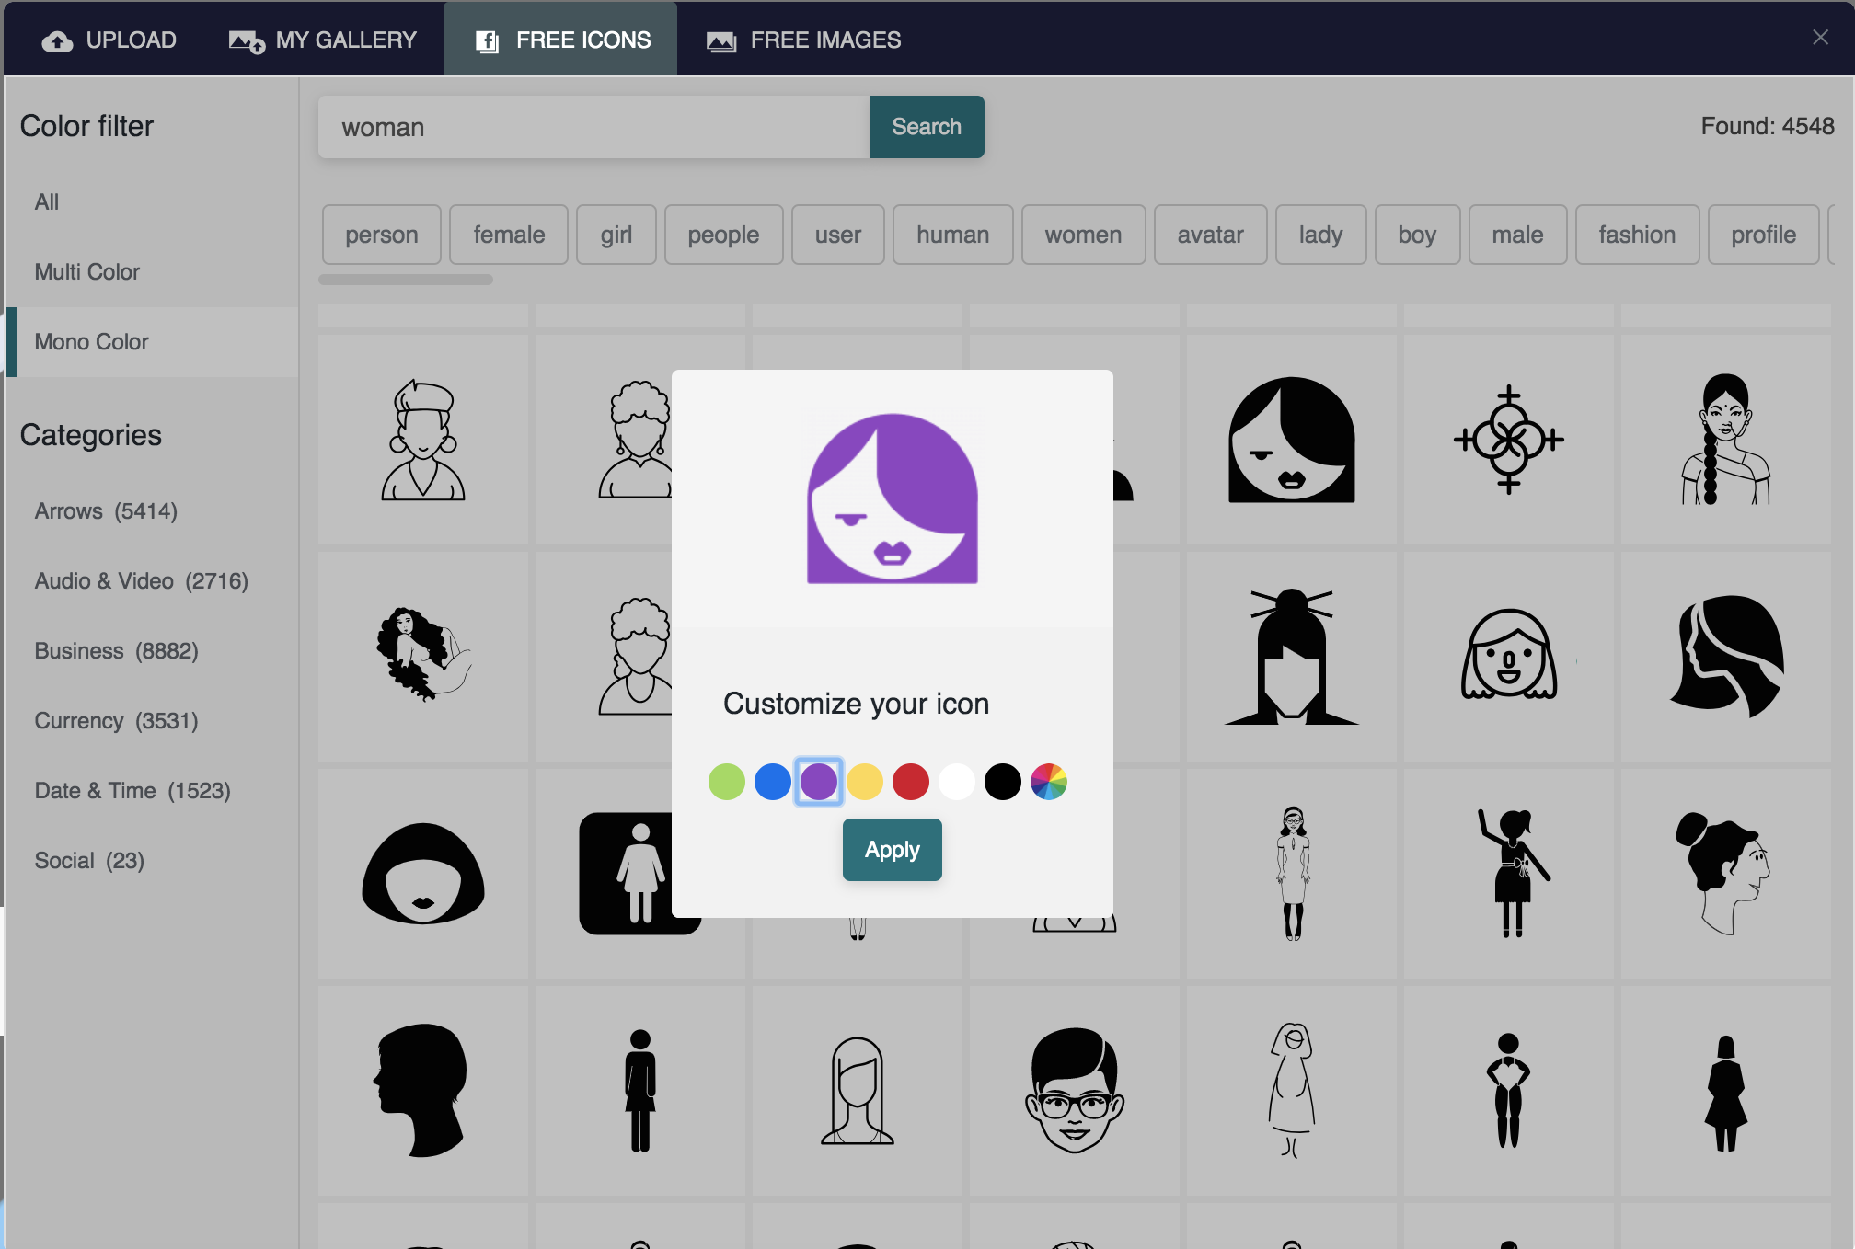Viewport: 1855px width, 1249px height.
Task: Select the long hair woman outline icon
Action: point(858,1091)
